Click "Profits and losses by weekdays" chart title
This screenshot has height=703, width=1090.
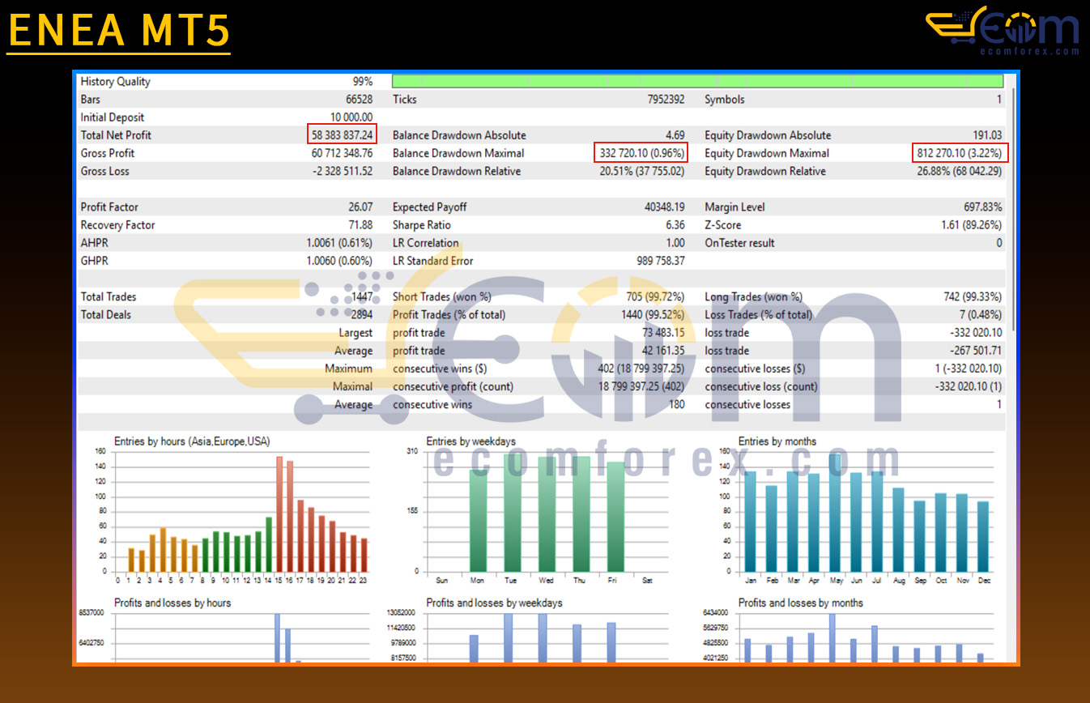(495, 603)
